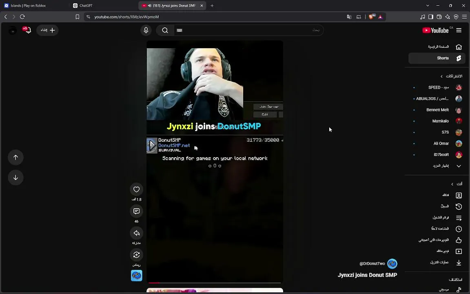Screen dimensions: 470x294
Task: Bookmark this page icon
Action: 78,17
